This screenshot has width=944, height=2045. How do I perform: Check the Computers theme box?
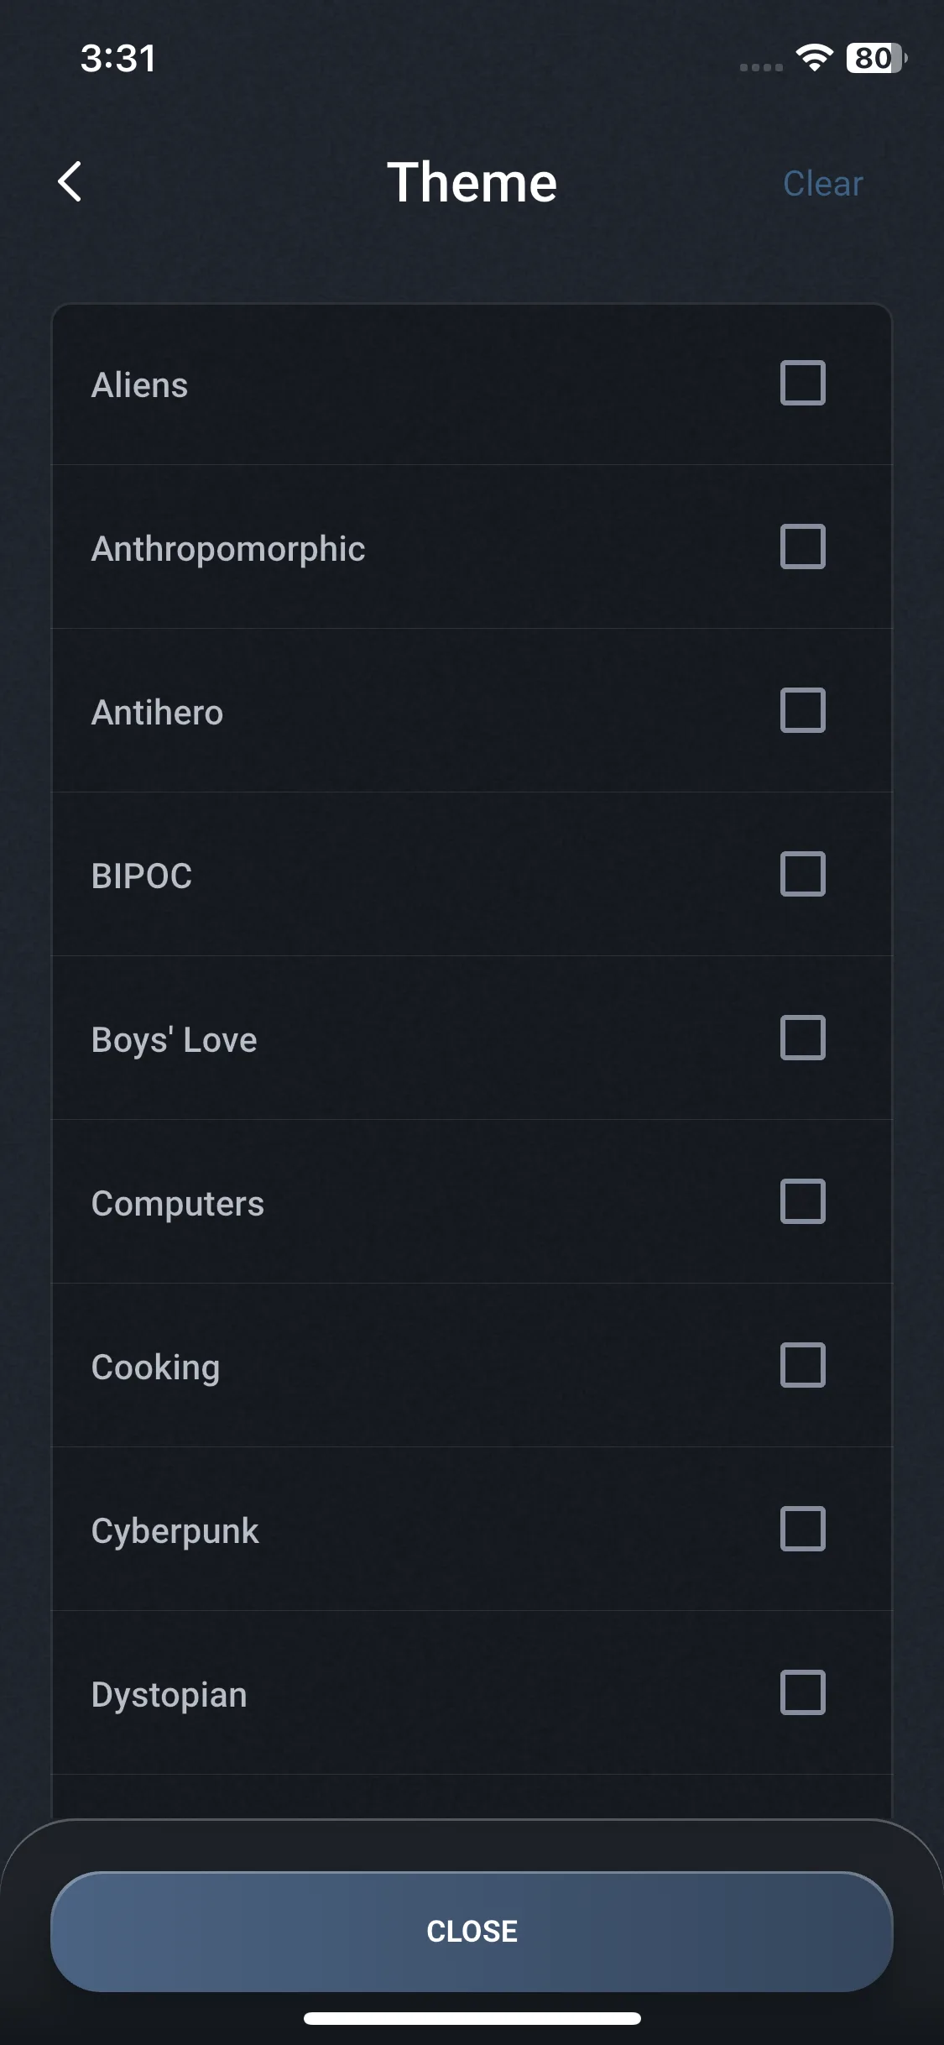pyautogui.click(x=802, y=1201)
